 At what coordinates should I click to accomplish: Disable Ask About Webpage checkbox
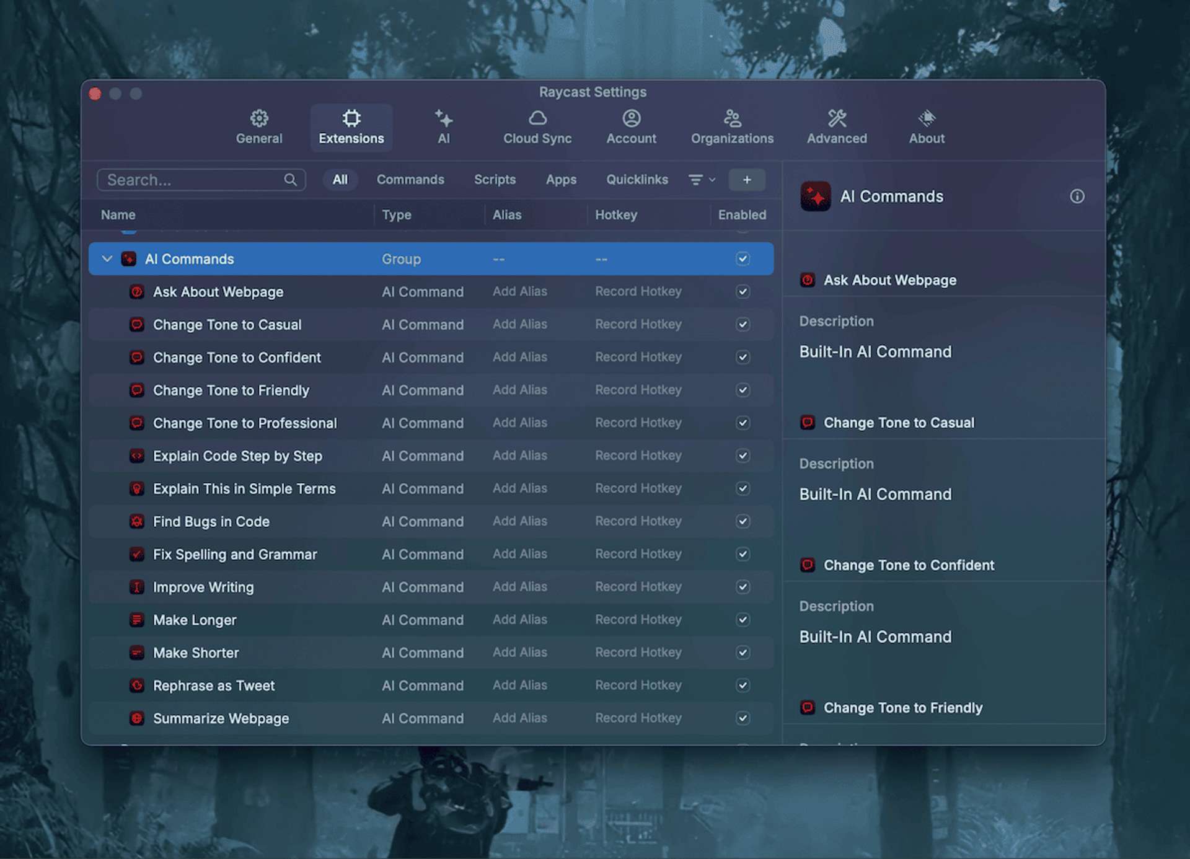click(743, 291)
